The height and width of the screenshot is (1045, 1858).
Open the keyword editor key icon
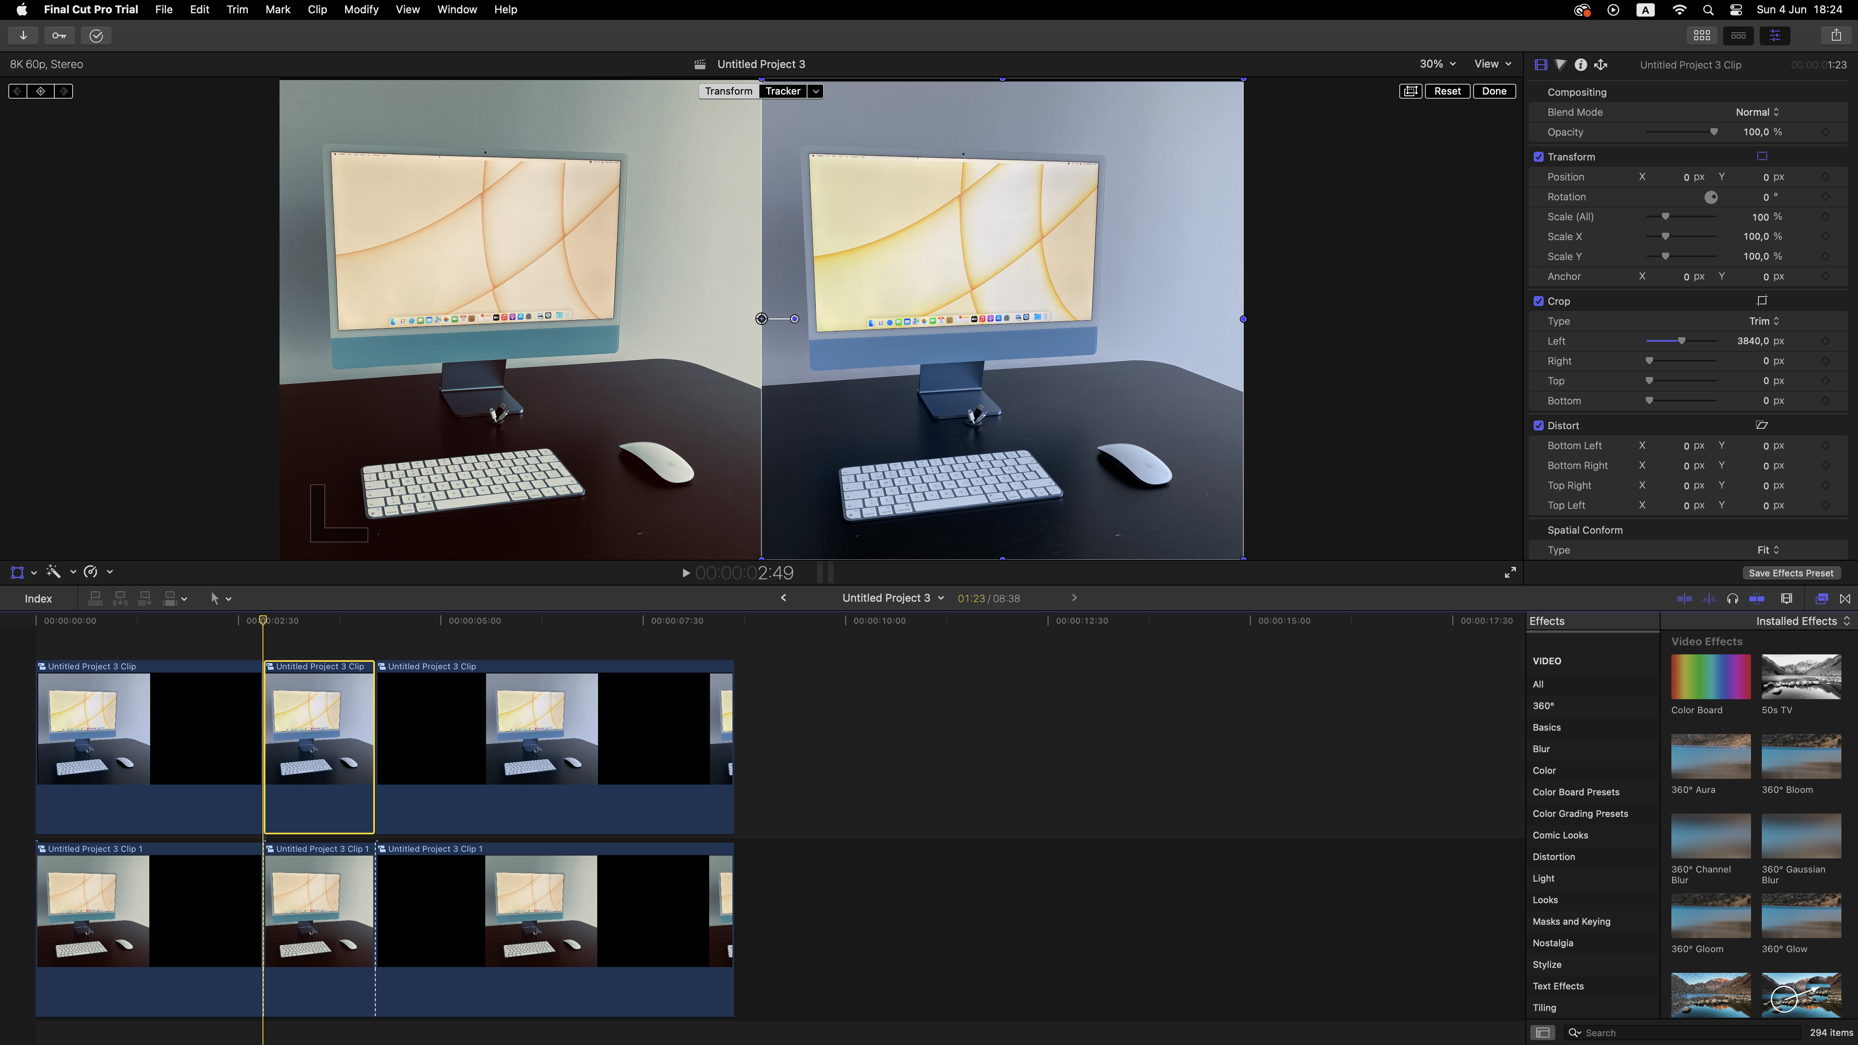(x=59, y=35)
